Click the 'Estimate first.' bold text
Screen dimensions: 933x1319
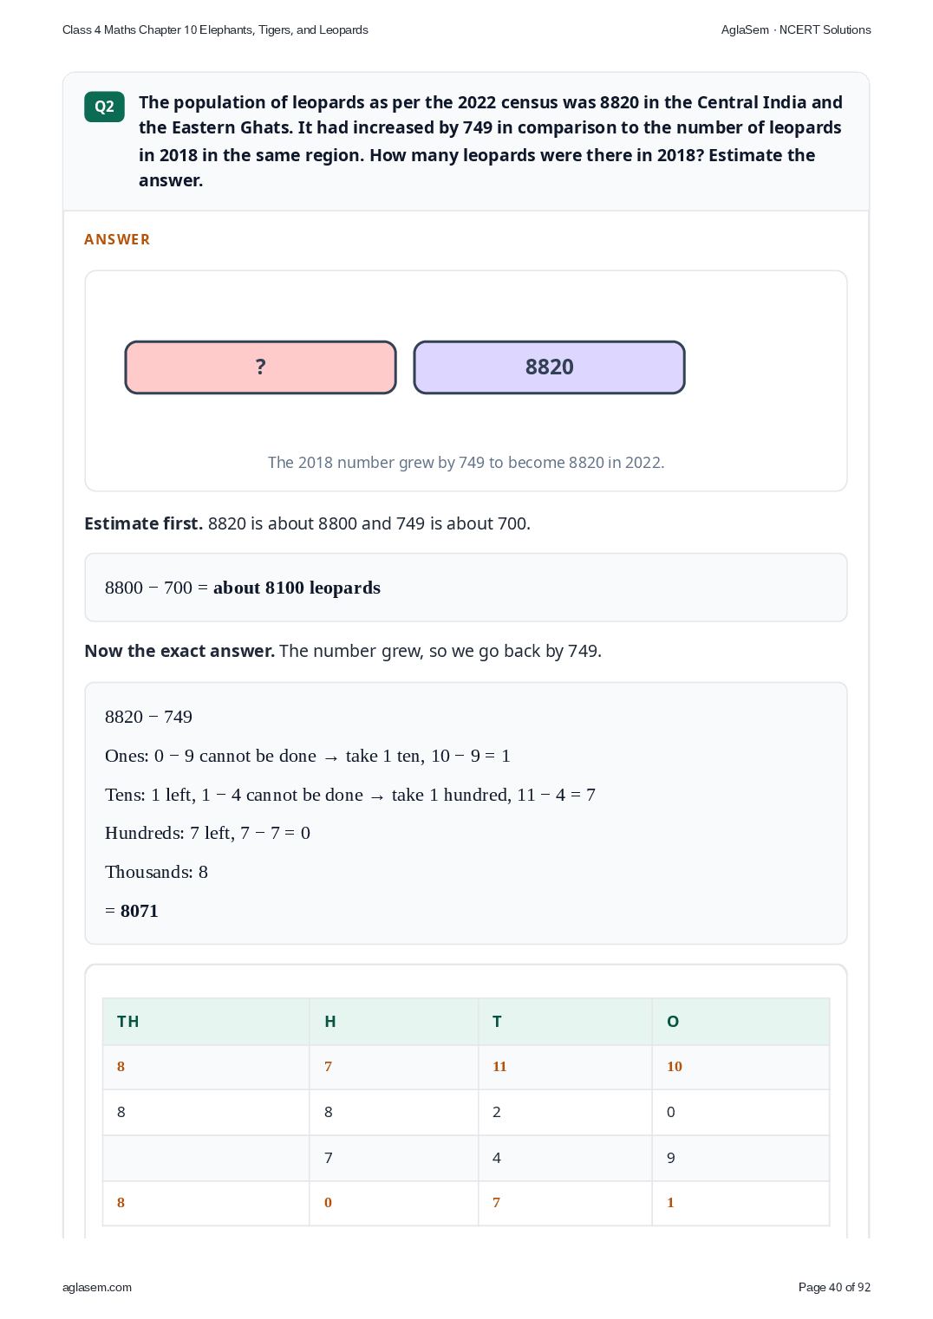143,523
